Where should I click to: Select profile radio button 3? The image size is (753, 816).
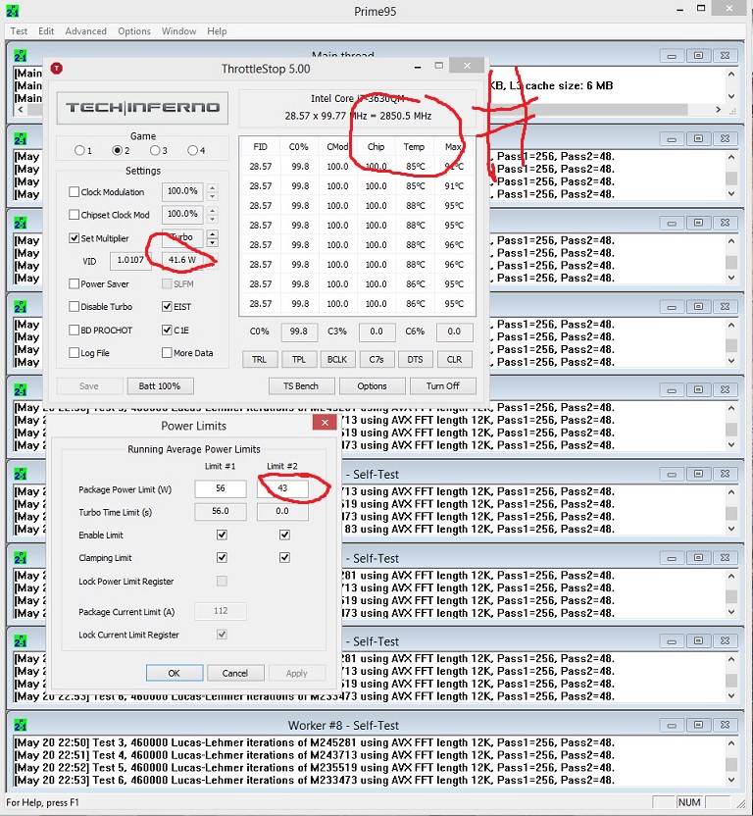pos(155,150)
